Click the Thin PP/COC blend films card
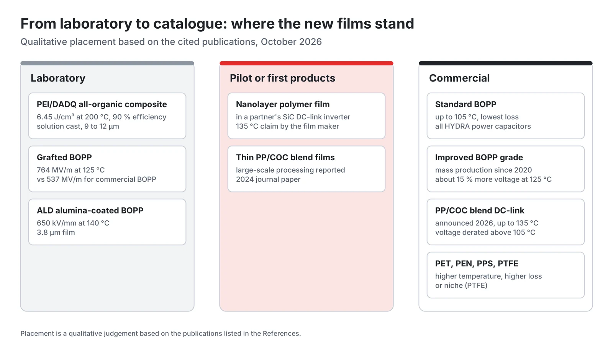The height and width of the screenshot is (347, 613). point(306,169)
